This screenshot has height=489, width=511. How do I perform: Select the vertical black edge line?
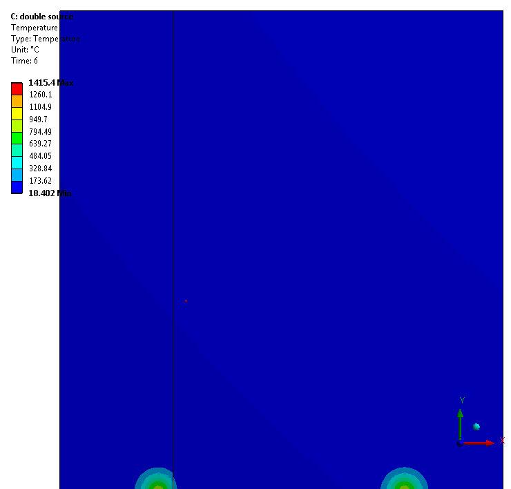(x=173, y=207)
